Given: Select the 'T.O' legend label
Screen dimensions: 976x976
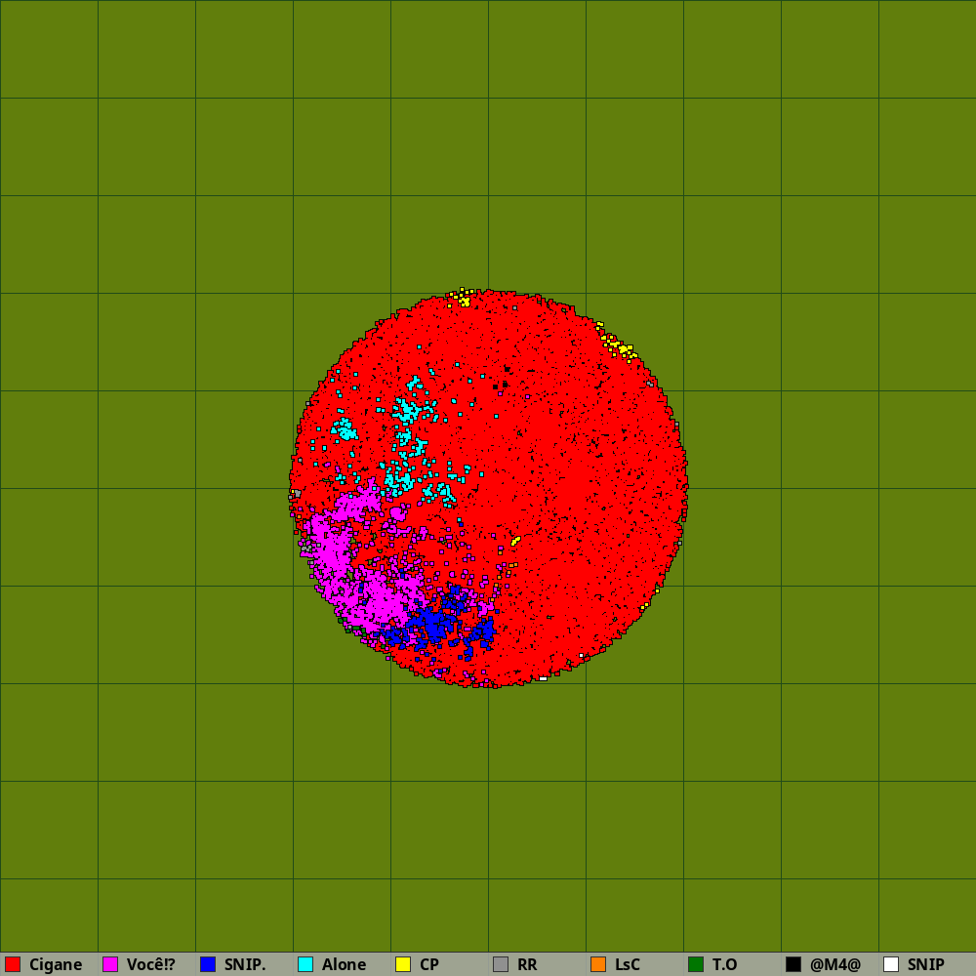Looking at the screenshot, I should (724, 965).
